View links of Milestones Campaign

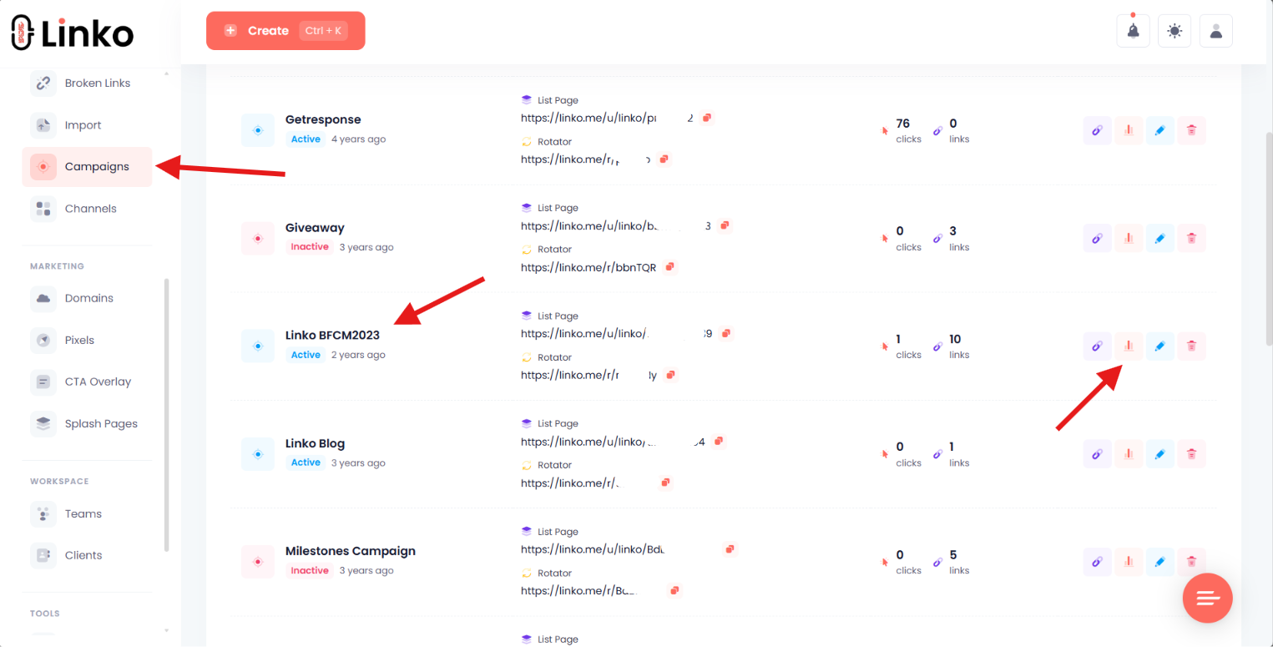1097,562
